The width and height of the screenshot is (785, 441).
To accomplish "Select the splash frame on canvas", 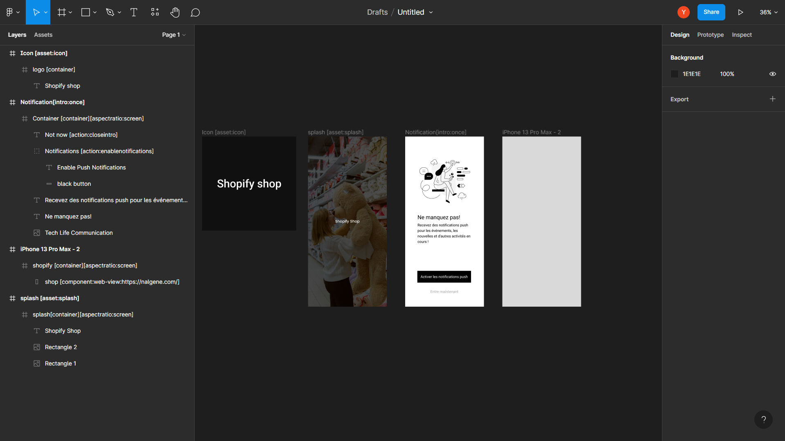I will tap(347, 221).
